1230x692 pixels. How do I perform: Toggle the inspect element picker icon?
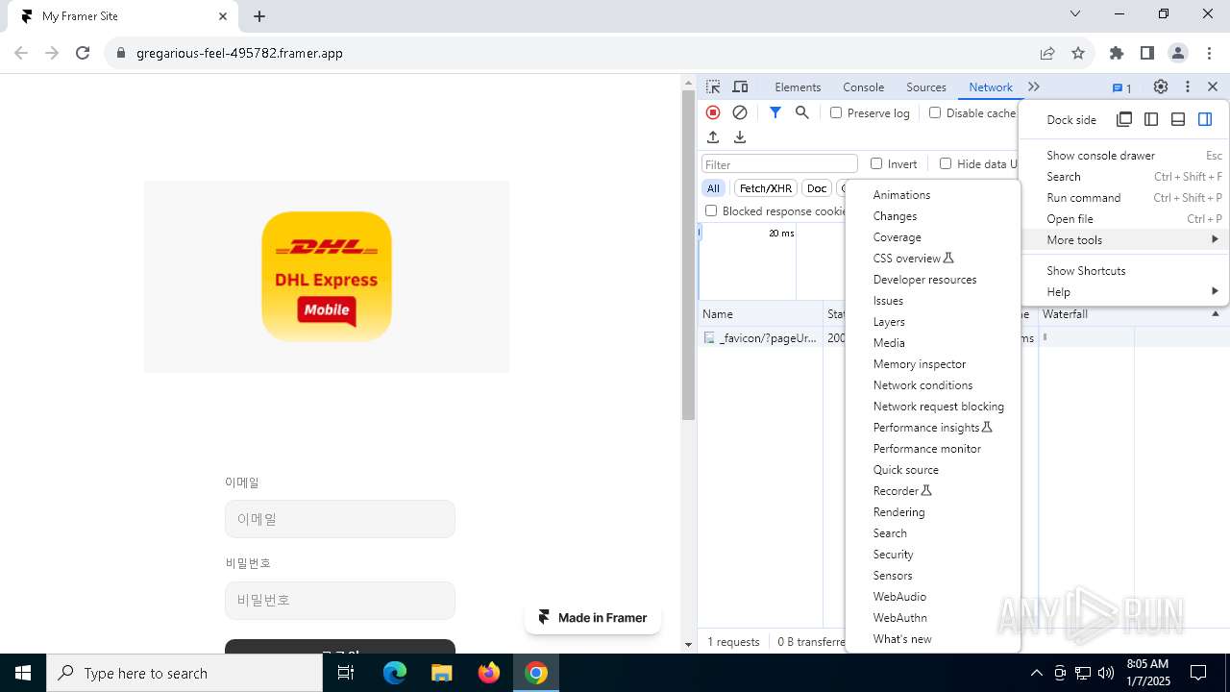click(713, 86)
